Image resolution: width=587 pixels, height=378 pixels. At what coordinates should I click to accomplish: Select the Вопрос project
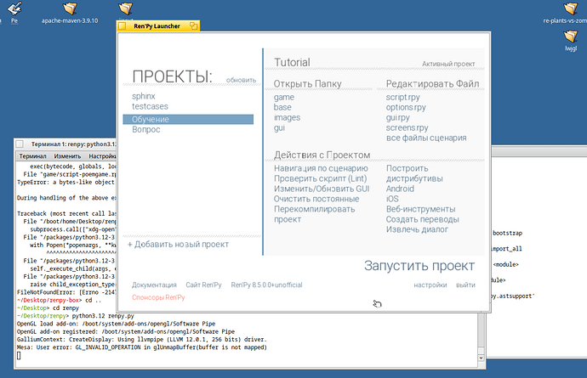click(146, 129)
